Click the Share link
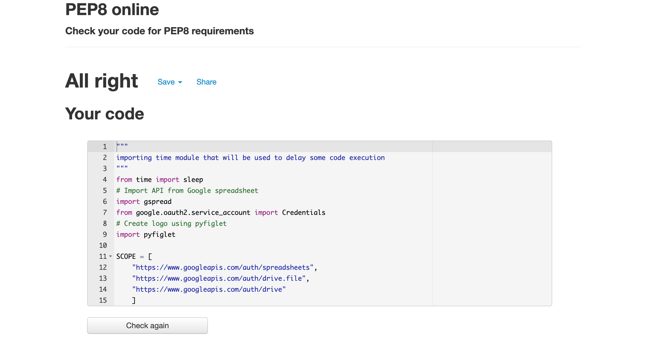Viewport: 663px width, 340px height. coord(206,82)
